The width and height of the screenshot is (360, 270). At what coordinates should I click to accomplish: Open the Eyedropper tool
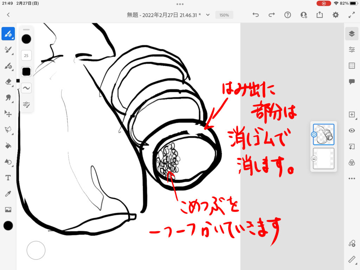tap(8, 194)
